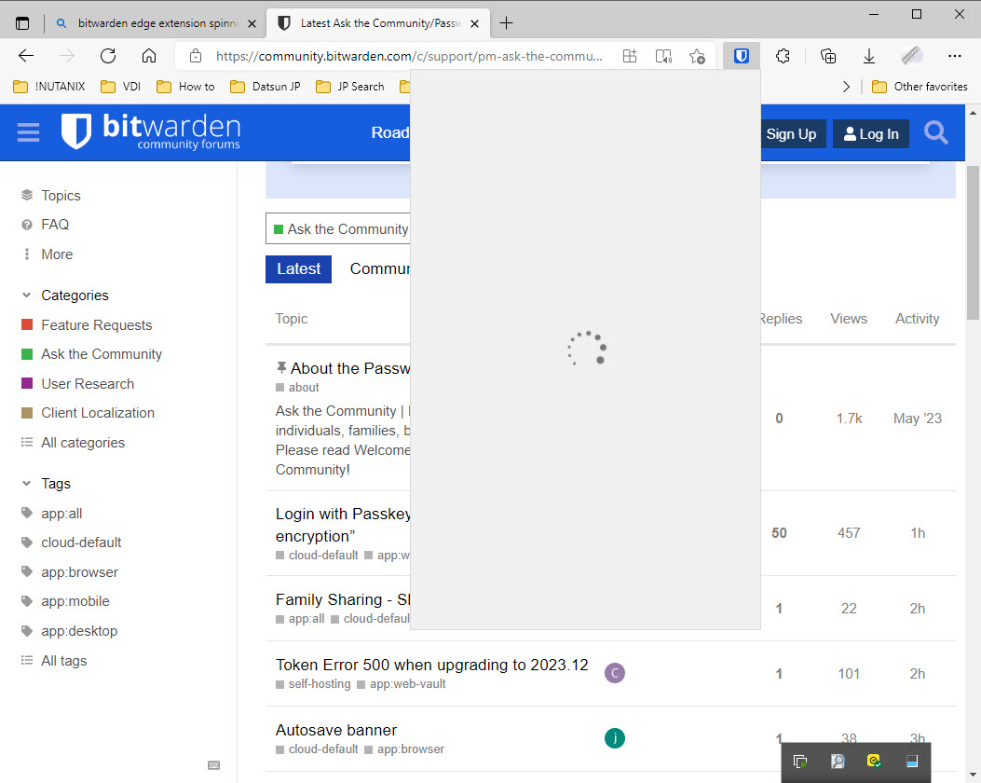Click the magnifier document tray icon
The width and height of the screenshot is (981, 783).
click(x=838, y=761)
